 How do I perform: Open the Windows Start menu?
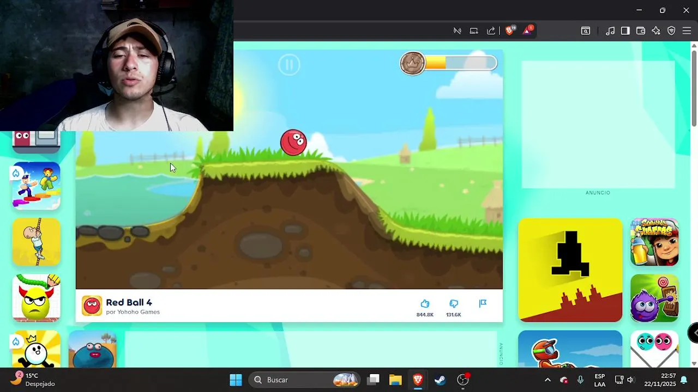[x=236, y=379]
